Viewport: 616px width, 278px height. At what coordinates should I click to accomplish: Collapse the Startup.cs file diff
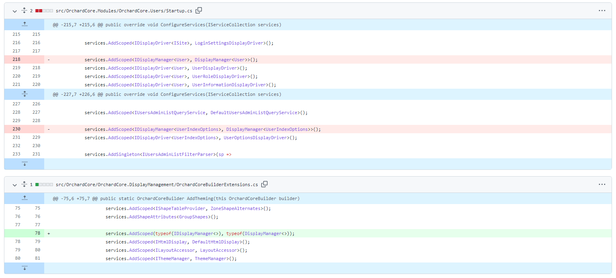point(15,11)
